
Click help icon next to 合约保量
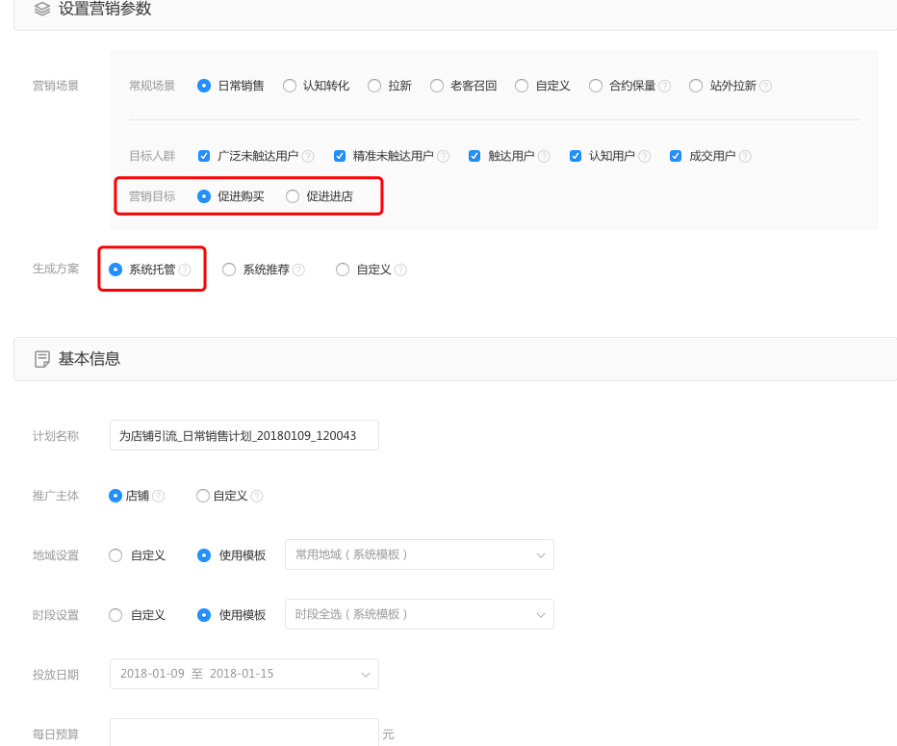point(664,86)
